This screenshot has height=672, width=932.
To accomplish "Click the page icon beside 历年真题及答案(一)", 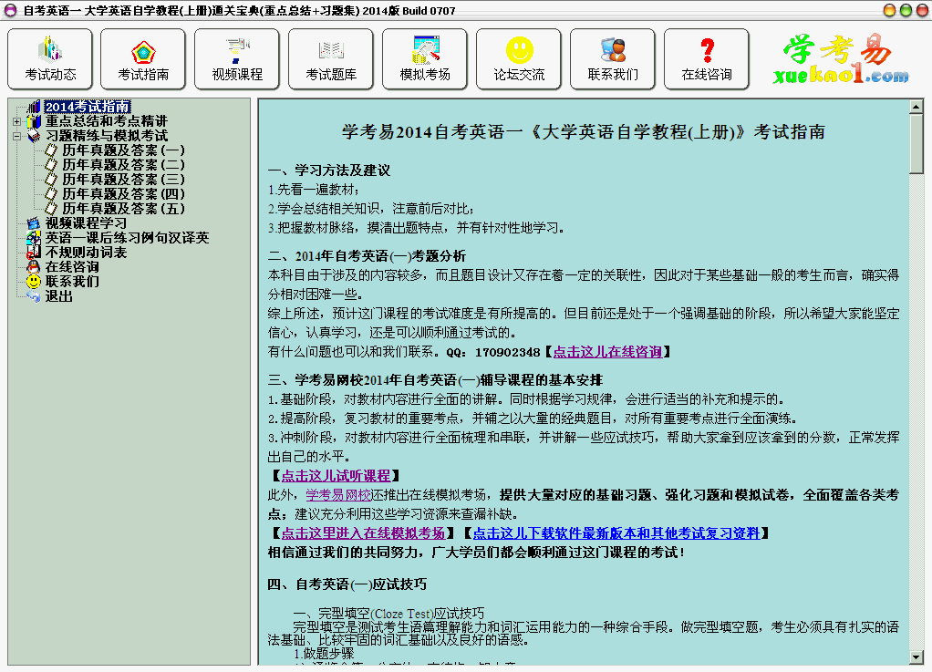I will pos(51,150).
